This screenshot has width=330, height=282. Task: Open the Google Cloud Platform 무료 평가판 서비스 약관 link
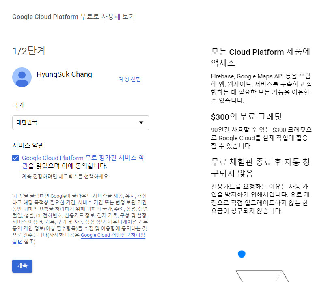pos(83,162)
